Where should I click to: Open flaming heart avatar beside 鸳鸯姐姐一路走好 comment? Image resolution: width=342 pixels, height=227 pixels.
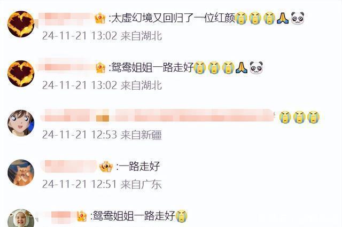click(x=21, y=74)
